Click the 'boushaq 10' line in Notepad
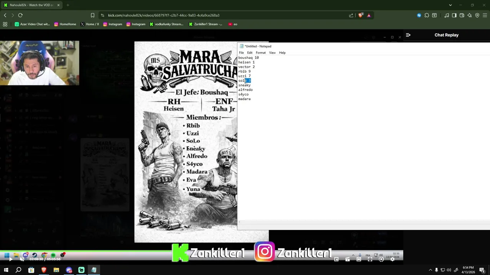 coord(248,58)
